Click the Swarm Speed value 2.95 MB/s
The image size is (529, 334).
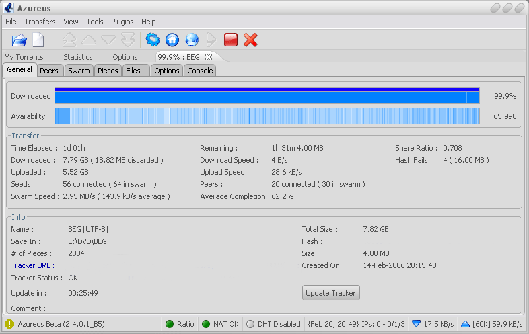click(116, 196)
